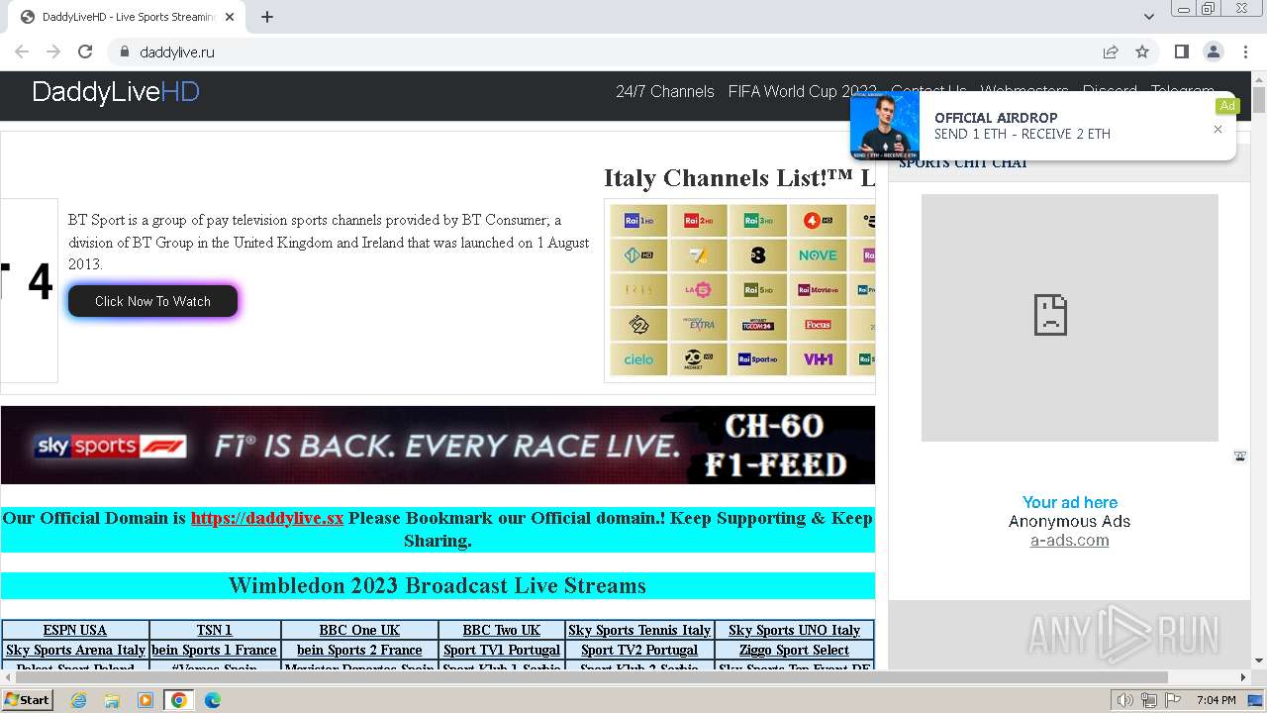The image size is (1267, 713).
Task: Go back with the browser back arrow
Action: (22, 51)
